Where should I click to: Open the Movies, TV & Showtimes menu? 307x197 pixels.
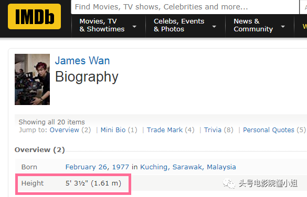click(102, 25)
